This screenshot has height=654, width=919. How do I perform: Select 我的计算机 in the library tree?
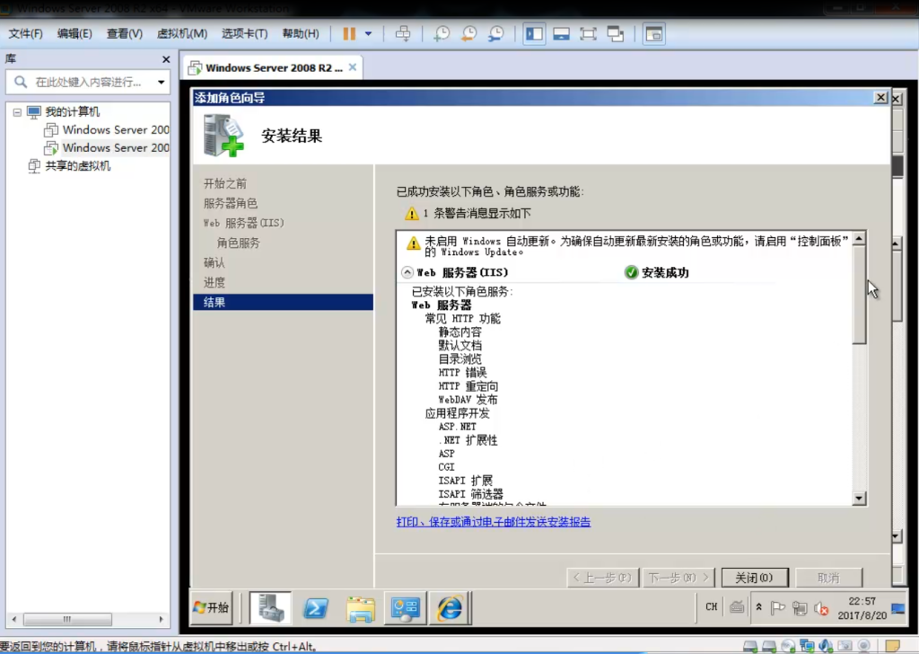73,112
